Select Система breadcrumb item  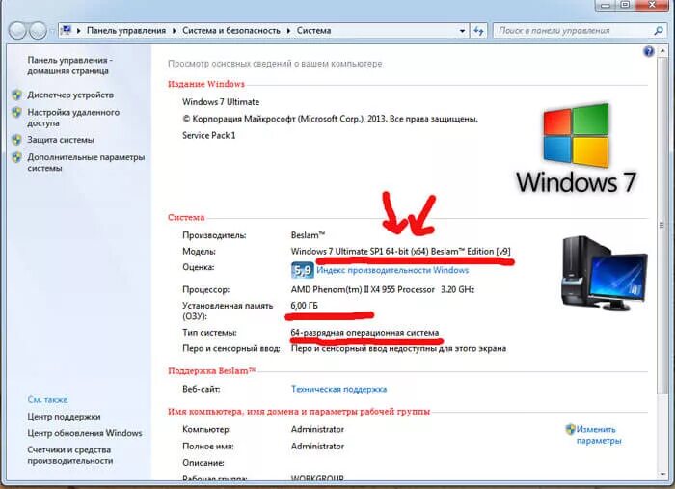(x=313, y=31)
